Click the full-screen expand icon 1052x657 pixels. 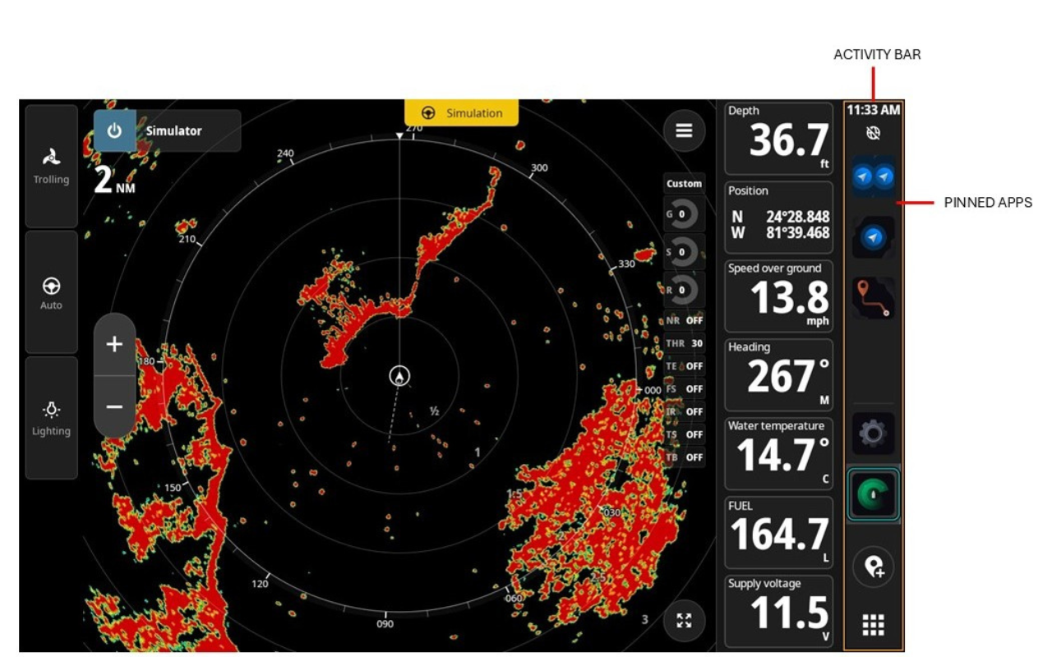[x=684, y=620]
